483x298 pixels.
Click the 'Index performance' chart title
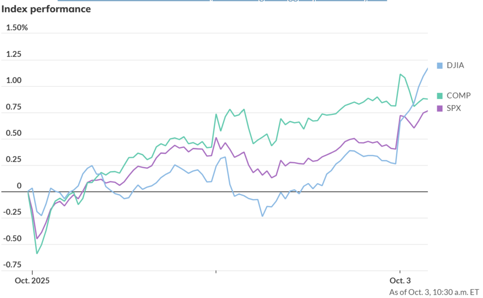(49, 9)
